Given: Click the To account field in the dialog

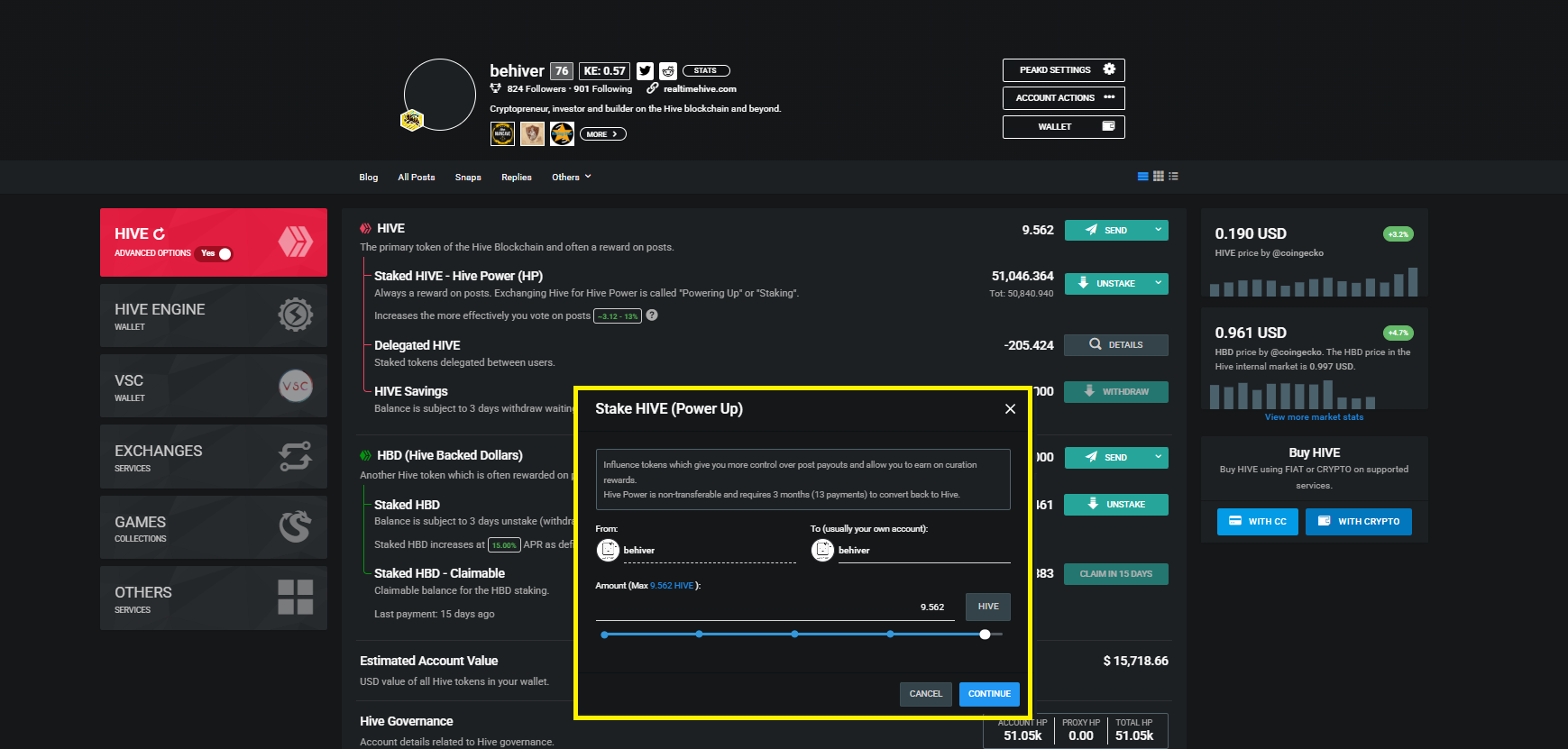Looking at the screenshot, I should pyautogui.click(x=924, y=551).
